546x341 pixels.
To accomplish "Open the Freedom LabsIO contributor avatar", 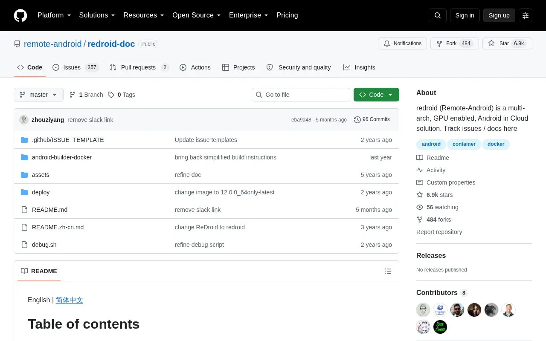I will tap(440, 310).
